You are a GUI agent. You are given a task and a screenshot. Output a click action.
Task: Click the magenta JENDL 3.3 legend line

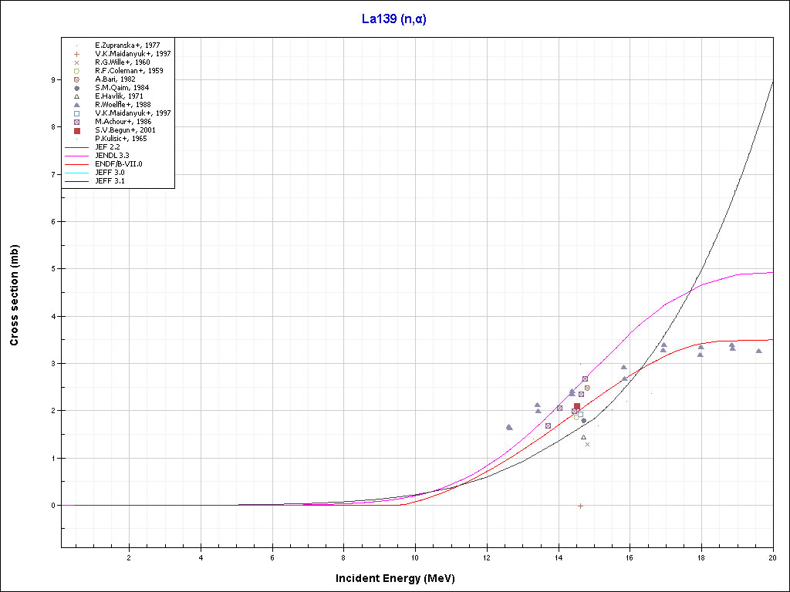pos(76,156)
